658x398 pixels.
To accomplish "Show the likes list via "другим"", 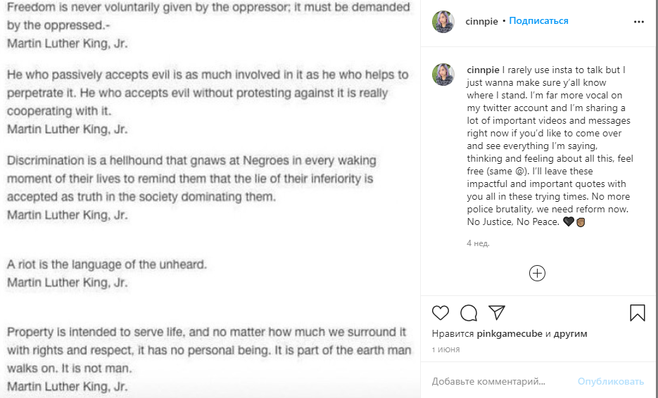I will point(570,334).
